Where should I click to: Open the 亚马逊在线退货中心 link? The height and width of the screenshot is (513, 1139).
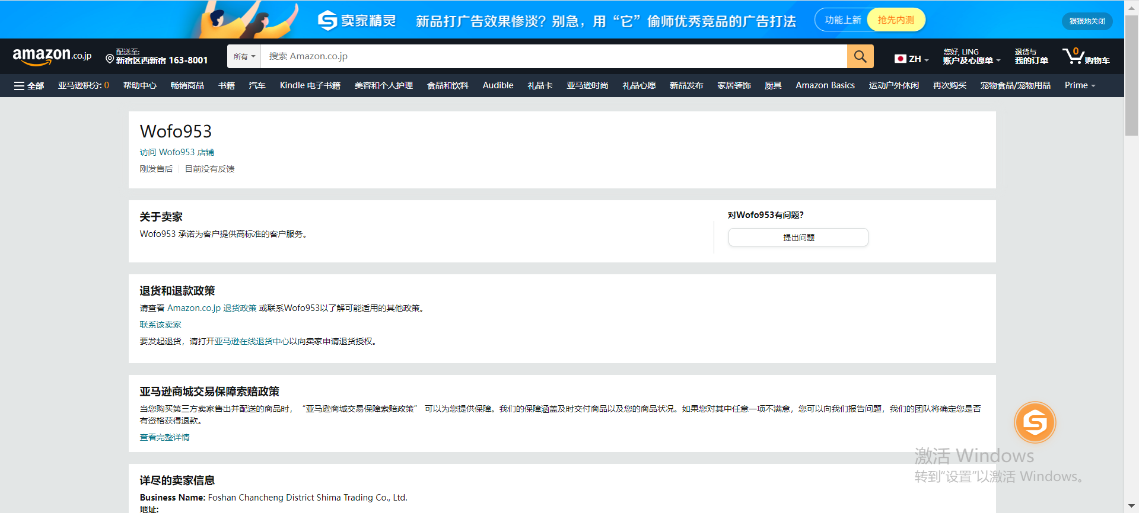click(x=252, y=341)
